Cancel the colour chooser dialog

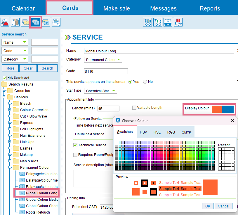pyautogui.click(x=223, y=206)
